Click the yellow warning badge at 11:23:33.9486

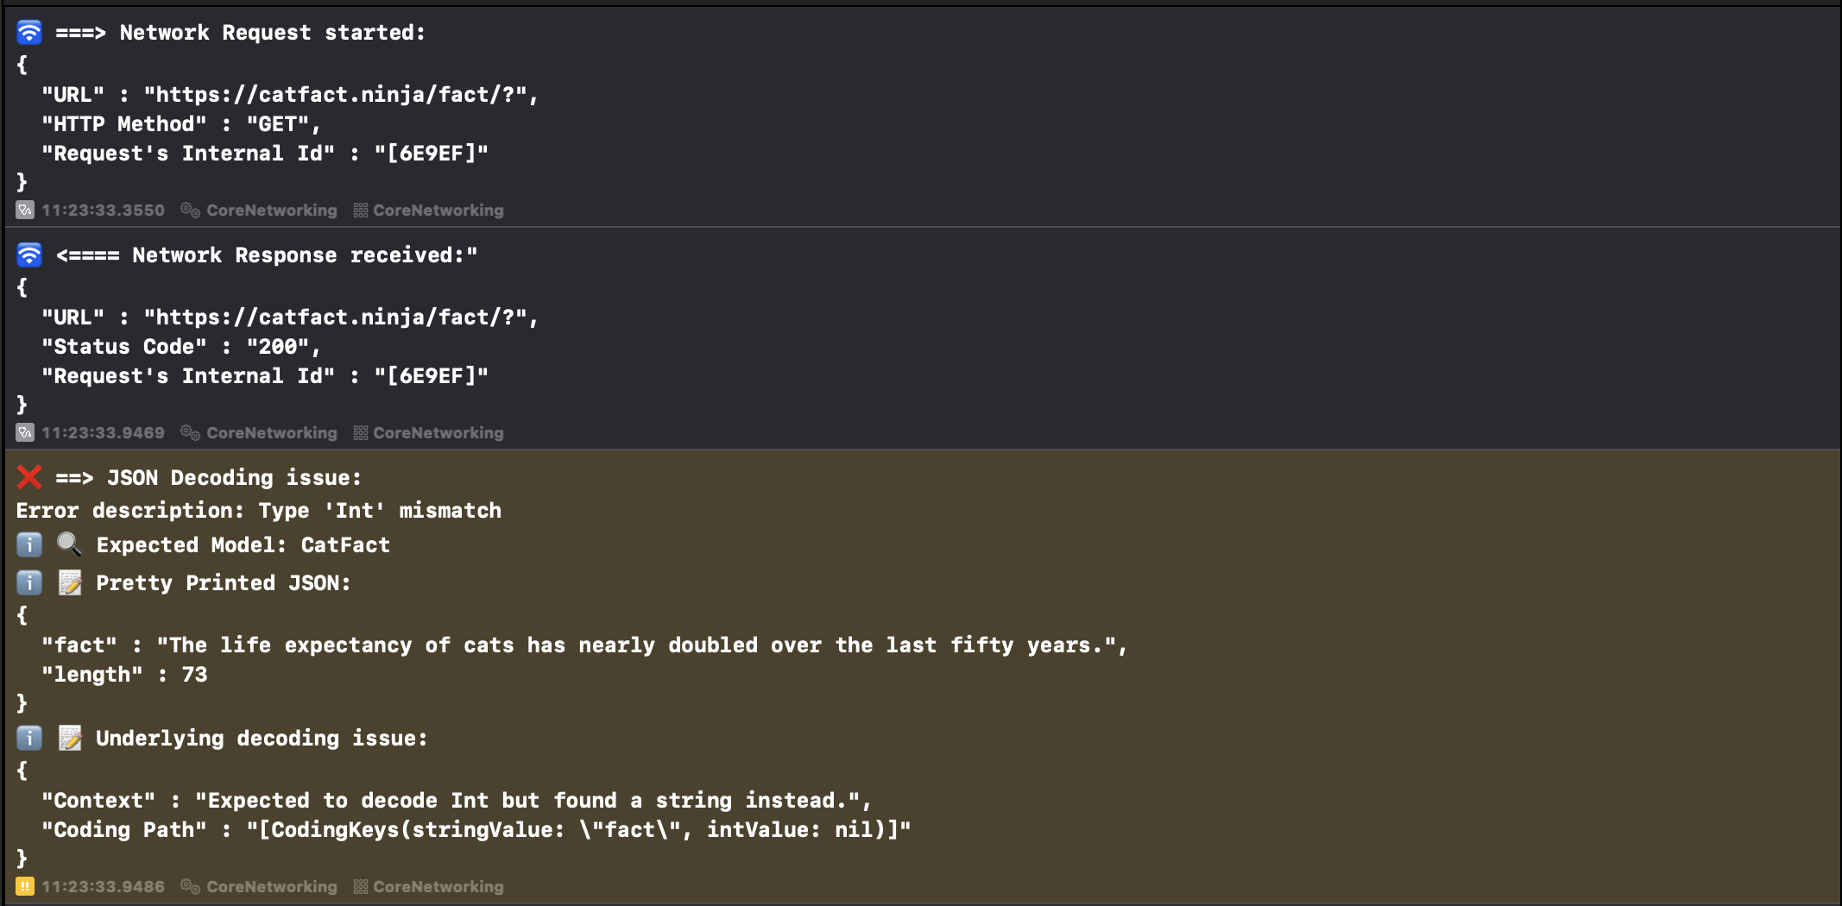(25, 886)
